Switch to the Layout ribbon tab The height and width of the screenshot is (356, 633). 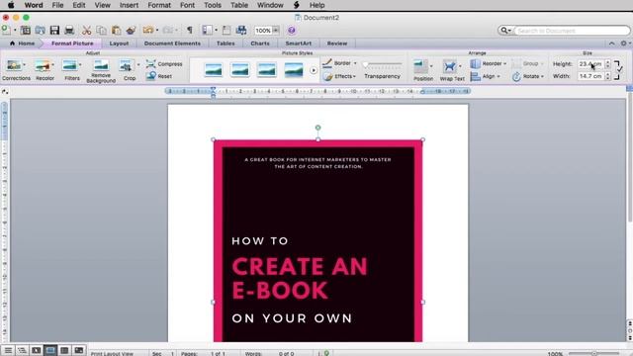click(x=119, y=44)
